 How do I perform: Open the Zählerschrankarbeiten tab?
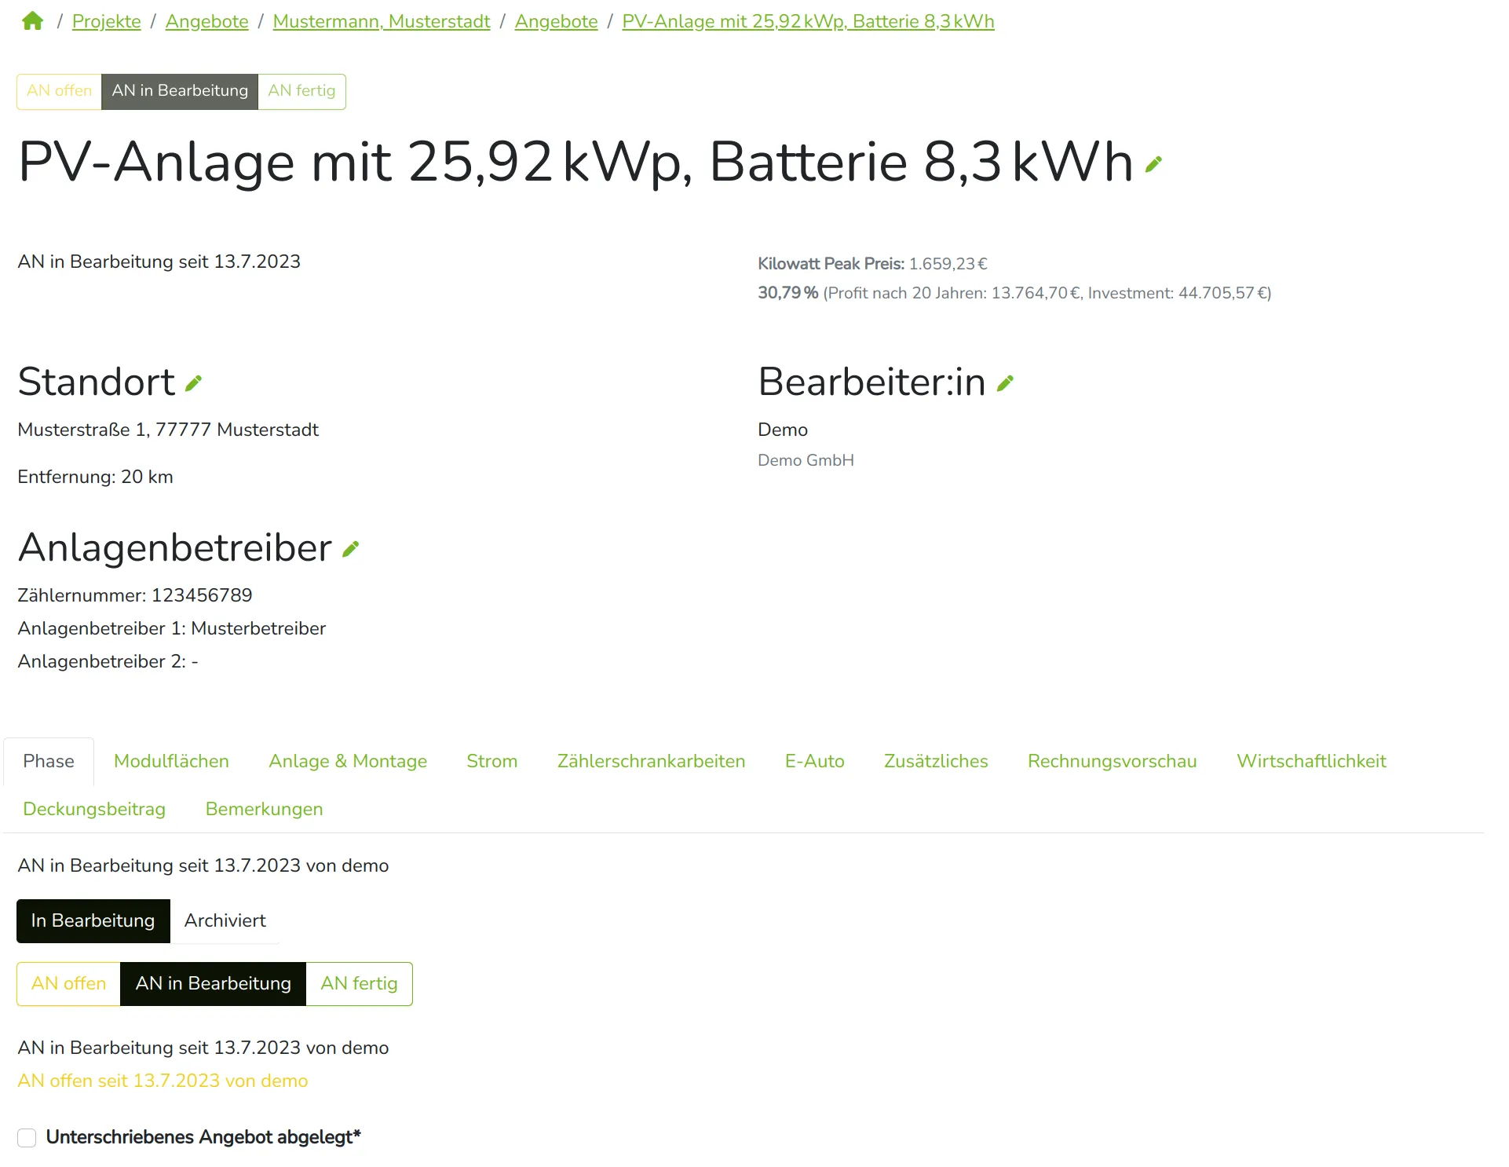(651, 761)
